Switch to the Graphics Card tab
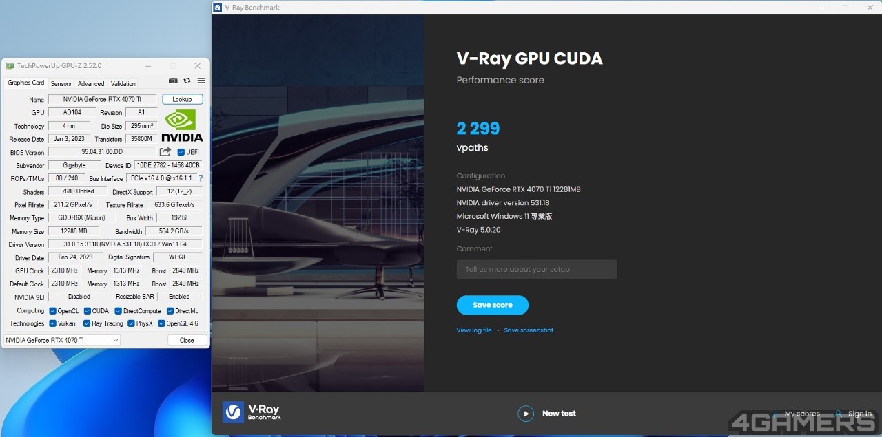882x437 pixels. tap(26, 83)
